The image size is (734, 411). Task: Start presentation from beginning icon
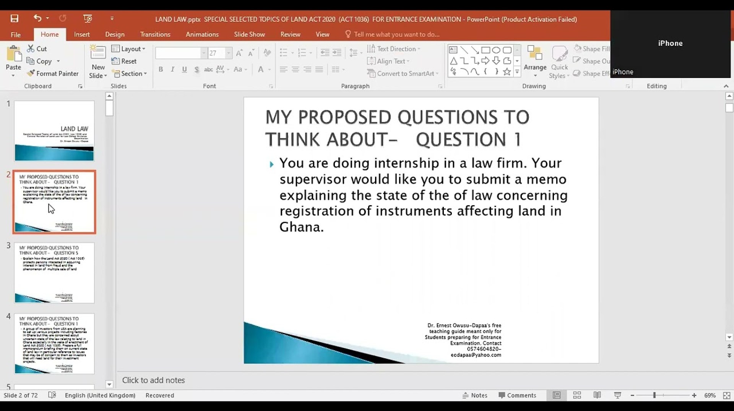pyautogui.click(x=88, y=18)
